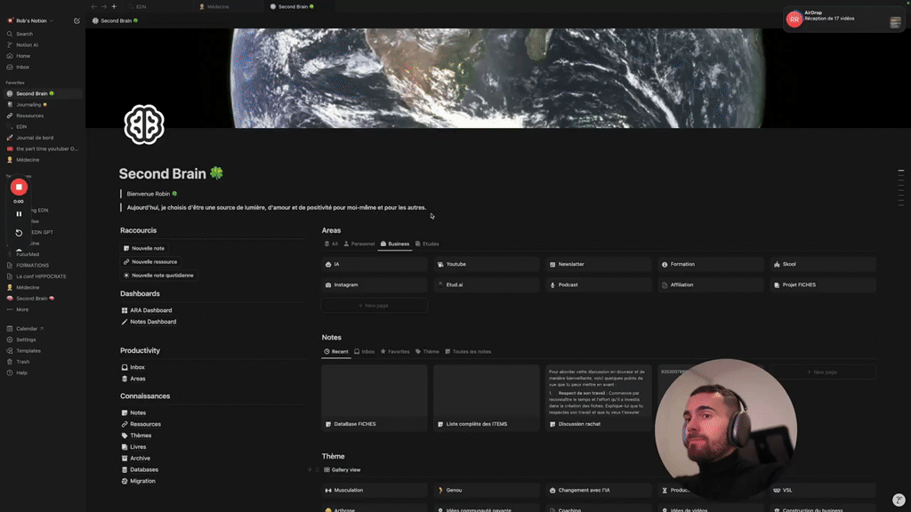Select the Personnel tab in Areas
Viewport: 911px width, 512px height.
[359, 244]
